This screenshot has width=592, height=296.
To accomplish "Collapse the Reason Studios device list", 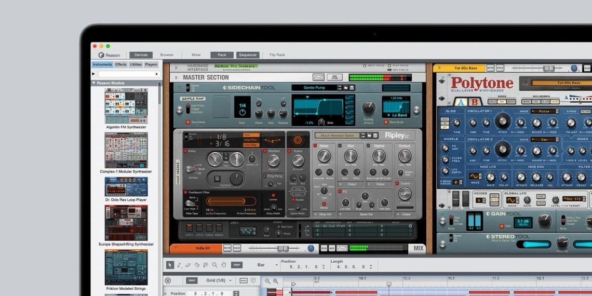I will coord(94,83).
